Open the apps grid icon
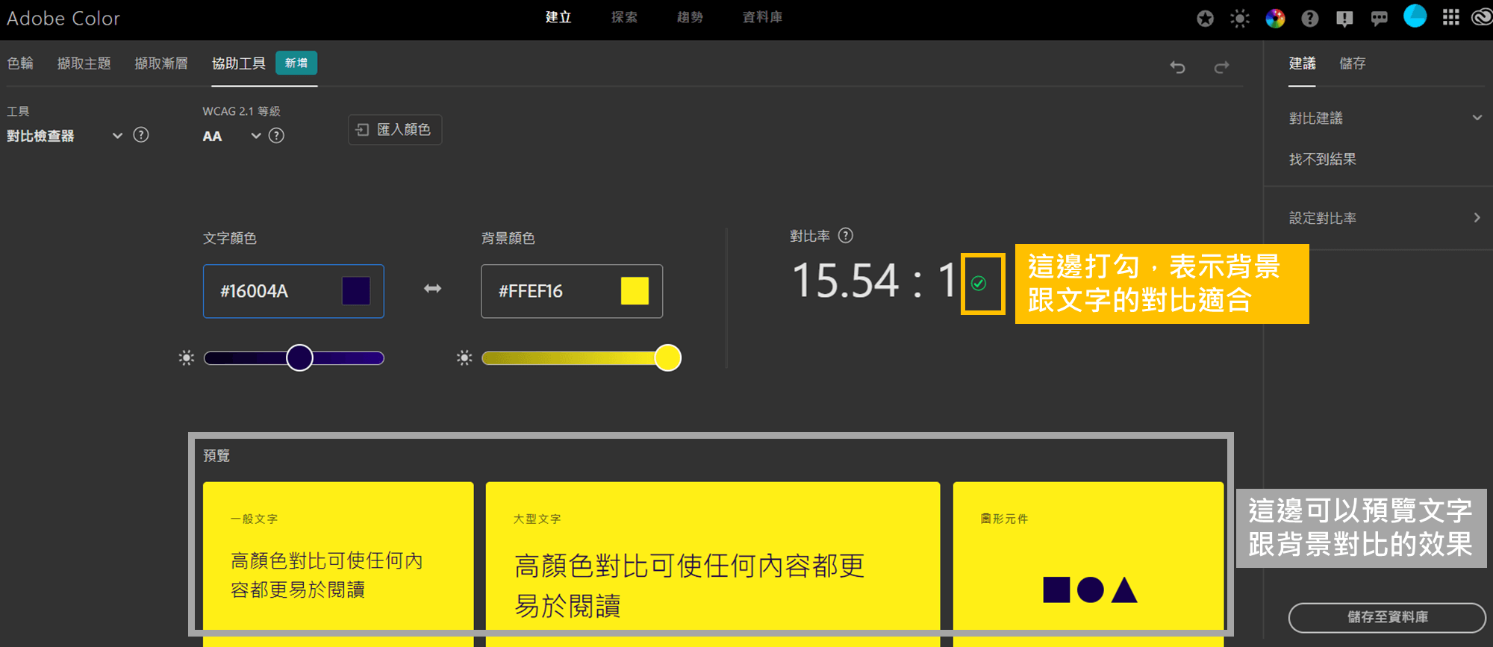This screenshot has width=1493, height=647. (x=1450, y=18)
